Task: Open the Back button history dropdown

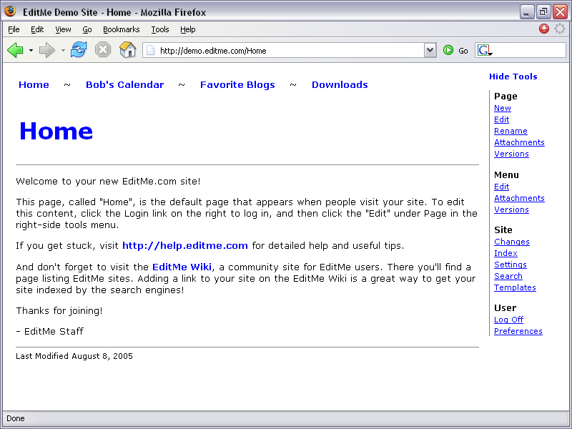Action: pyautogui.click(x=31, y=50)
